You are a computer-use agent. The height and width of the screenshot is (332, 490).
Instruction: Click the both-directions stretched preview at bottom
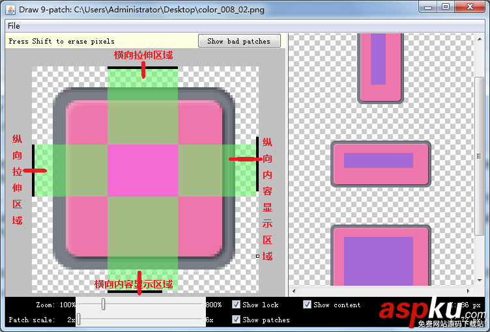(381, 255)
